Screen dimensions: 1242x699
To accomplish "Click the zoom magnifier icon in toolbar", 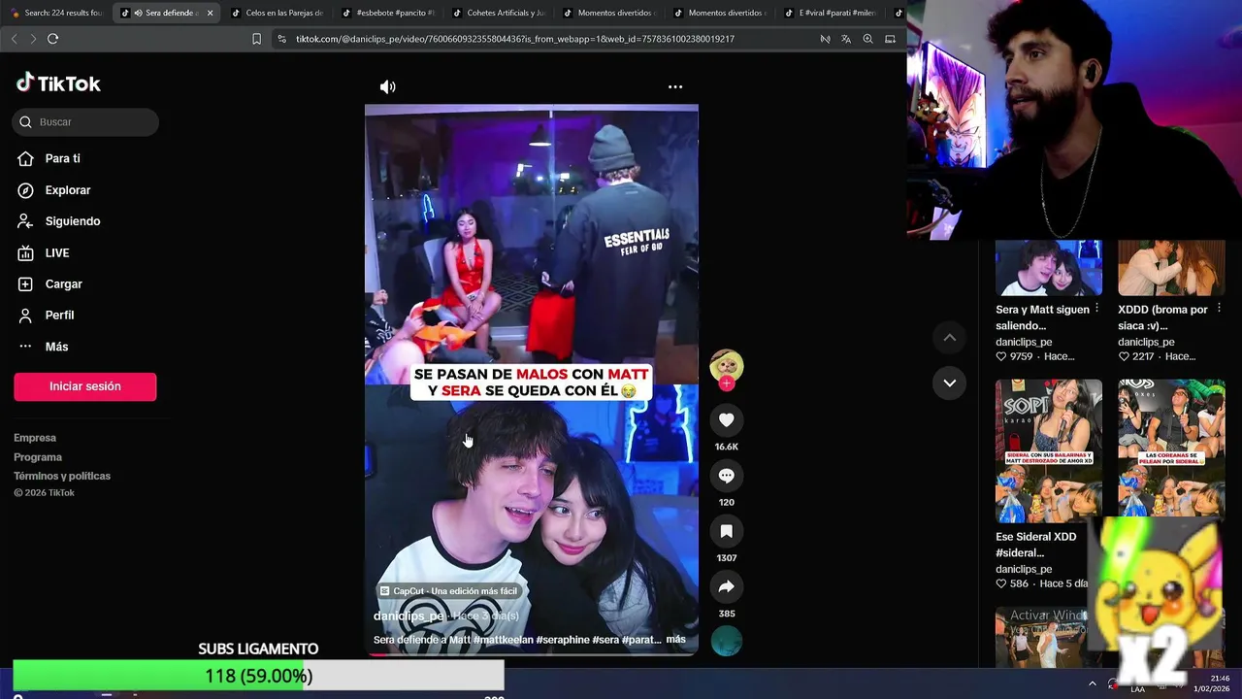I will pyautogui.click(x=867, y=39).
